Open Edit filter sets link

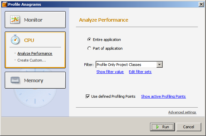(140, 72)
